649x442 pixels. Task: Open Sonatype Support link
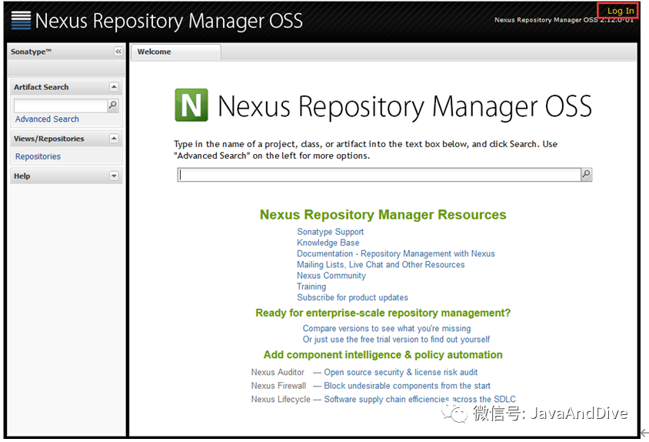click(x=331, y=232)
